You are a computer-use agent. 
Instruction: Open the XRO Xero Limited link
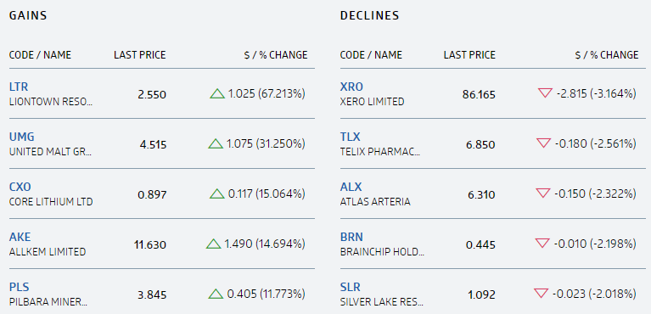(351, 87)
